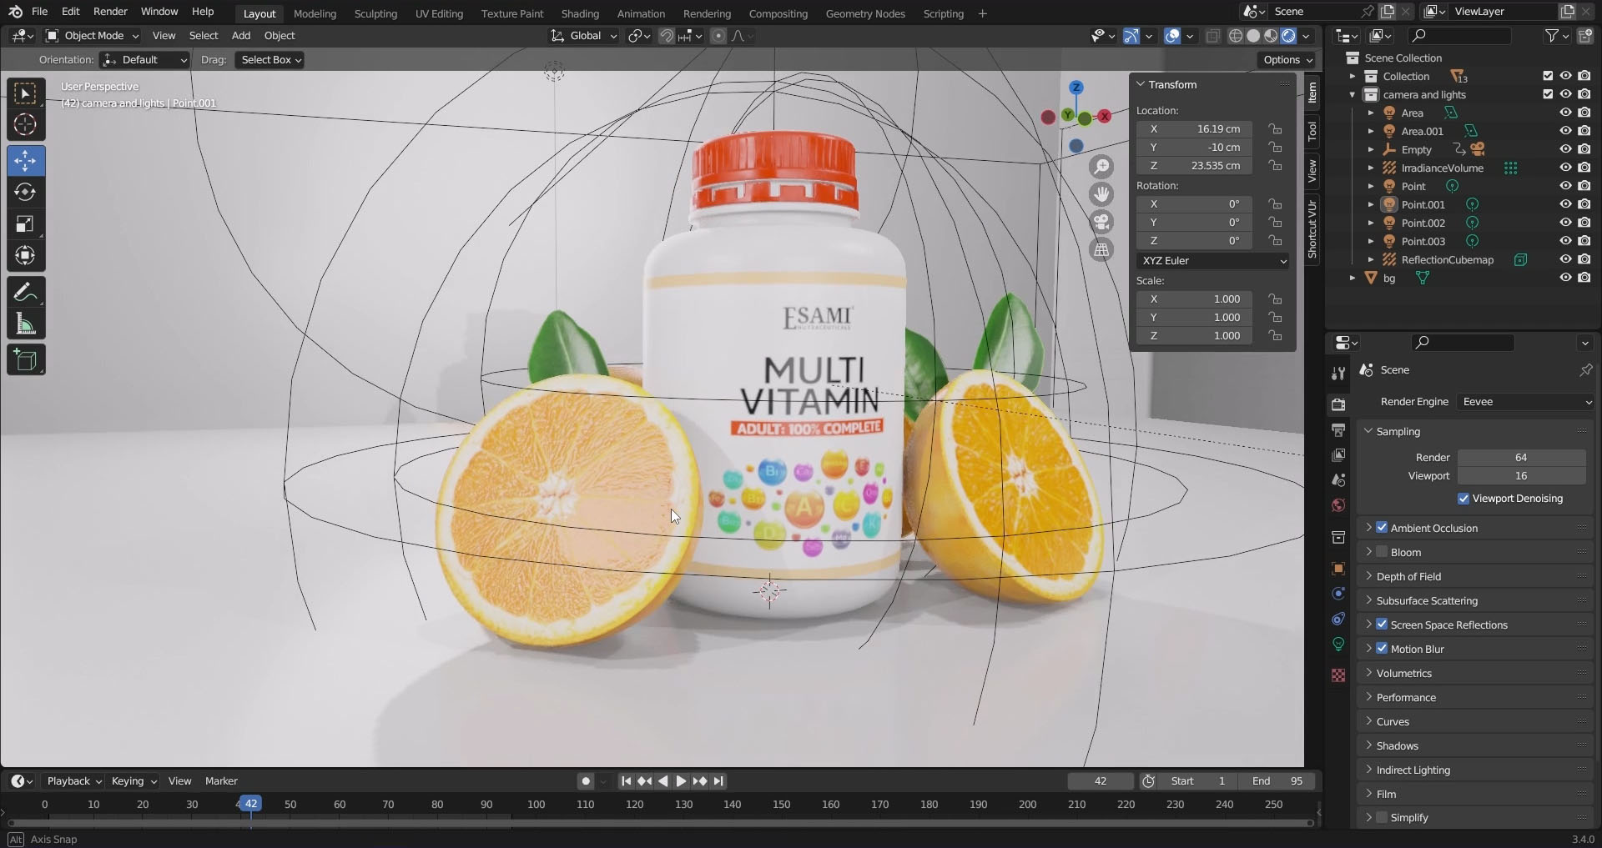The image size is (1602, 848).
Task: Switch to the Shading workspace tab
Action: pos(579,13)
